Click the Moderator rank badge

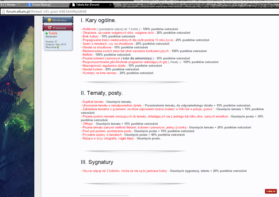point(58,20)
